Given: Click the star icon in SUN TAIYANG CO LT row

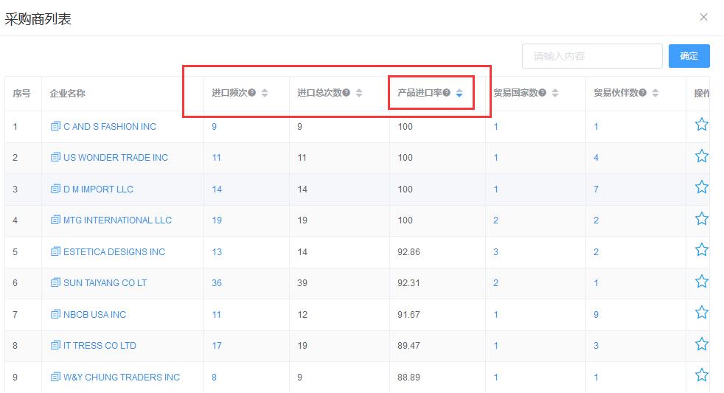Looking at the screenshot, I should [701, 282].
